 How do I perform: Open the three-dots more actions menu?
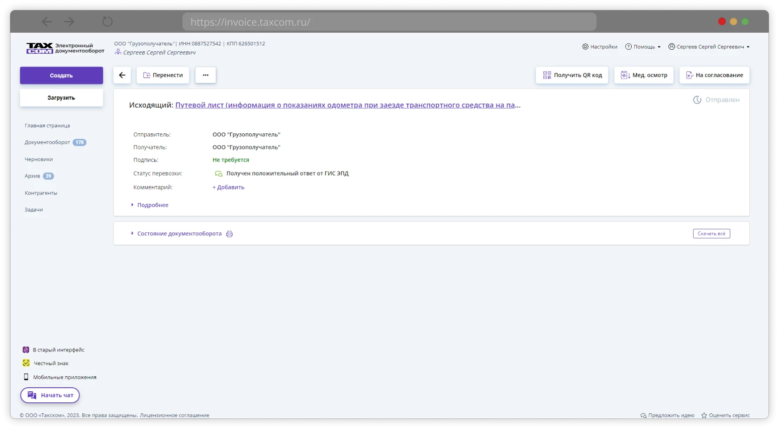click(x=206, y=75)
